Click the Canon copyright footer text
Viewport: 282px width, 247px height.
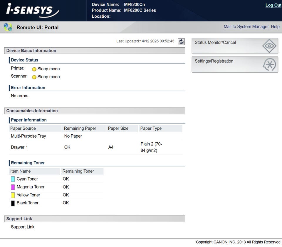click(x=238, y=242)
